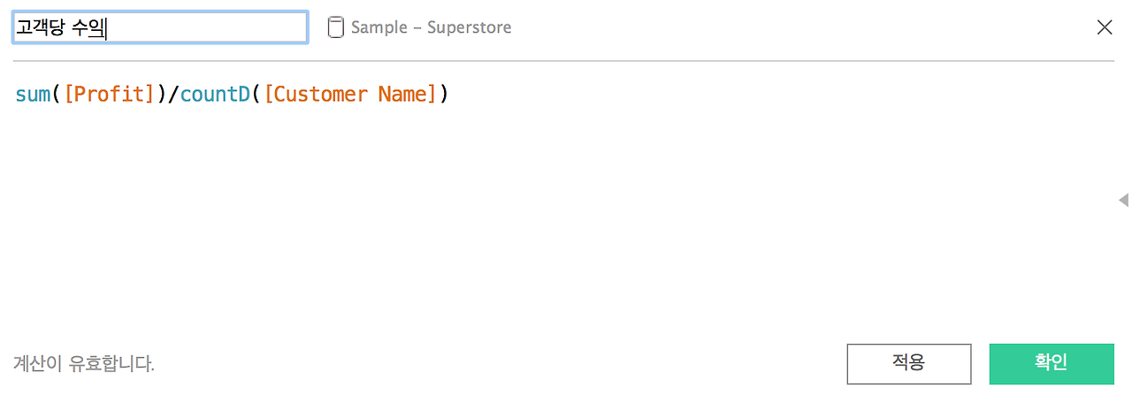Click the opening parenthesis after sum
This screenshot has height=395, width=1132.
(57, 94)
